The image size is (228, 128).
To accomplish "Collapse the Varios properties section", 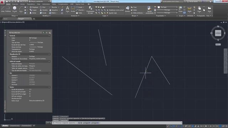I will tap(49, 87).
